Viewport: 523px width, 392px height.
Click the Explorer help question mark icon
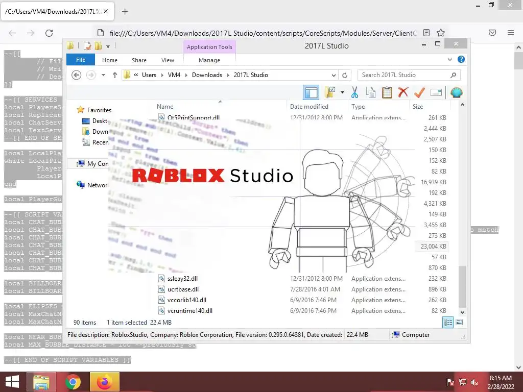pos(461,59)
